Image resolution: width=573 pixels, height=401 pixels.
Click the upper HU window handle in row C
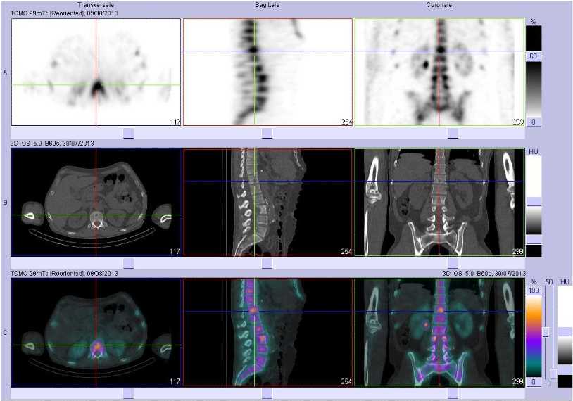[565, 331]
